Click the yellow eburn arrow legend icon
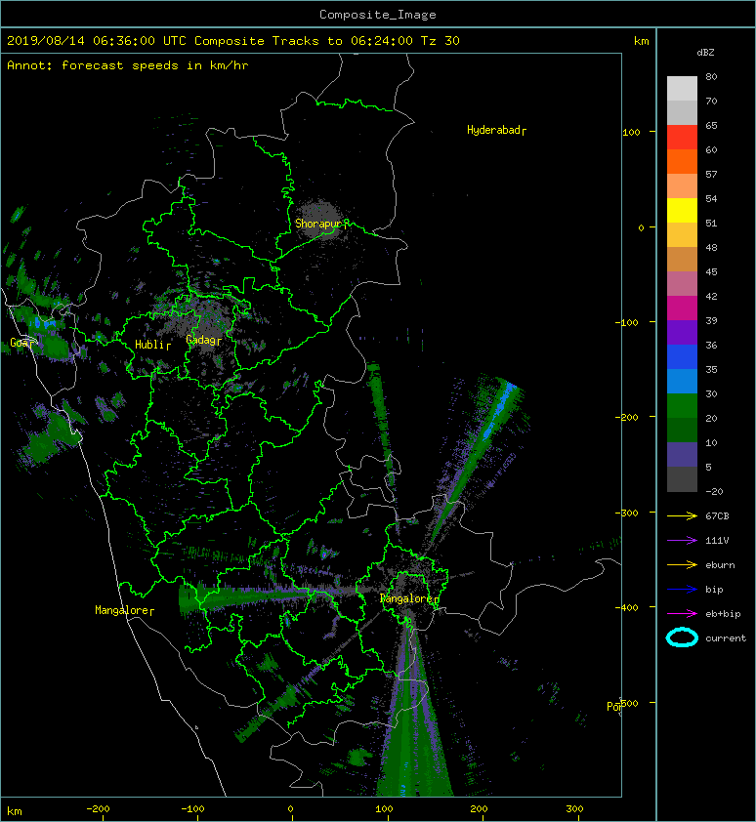Viewport: 756px width, 822px height. click(682, 564)
